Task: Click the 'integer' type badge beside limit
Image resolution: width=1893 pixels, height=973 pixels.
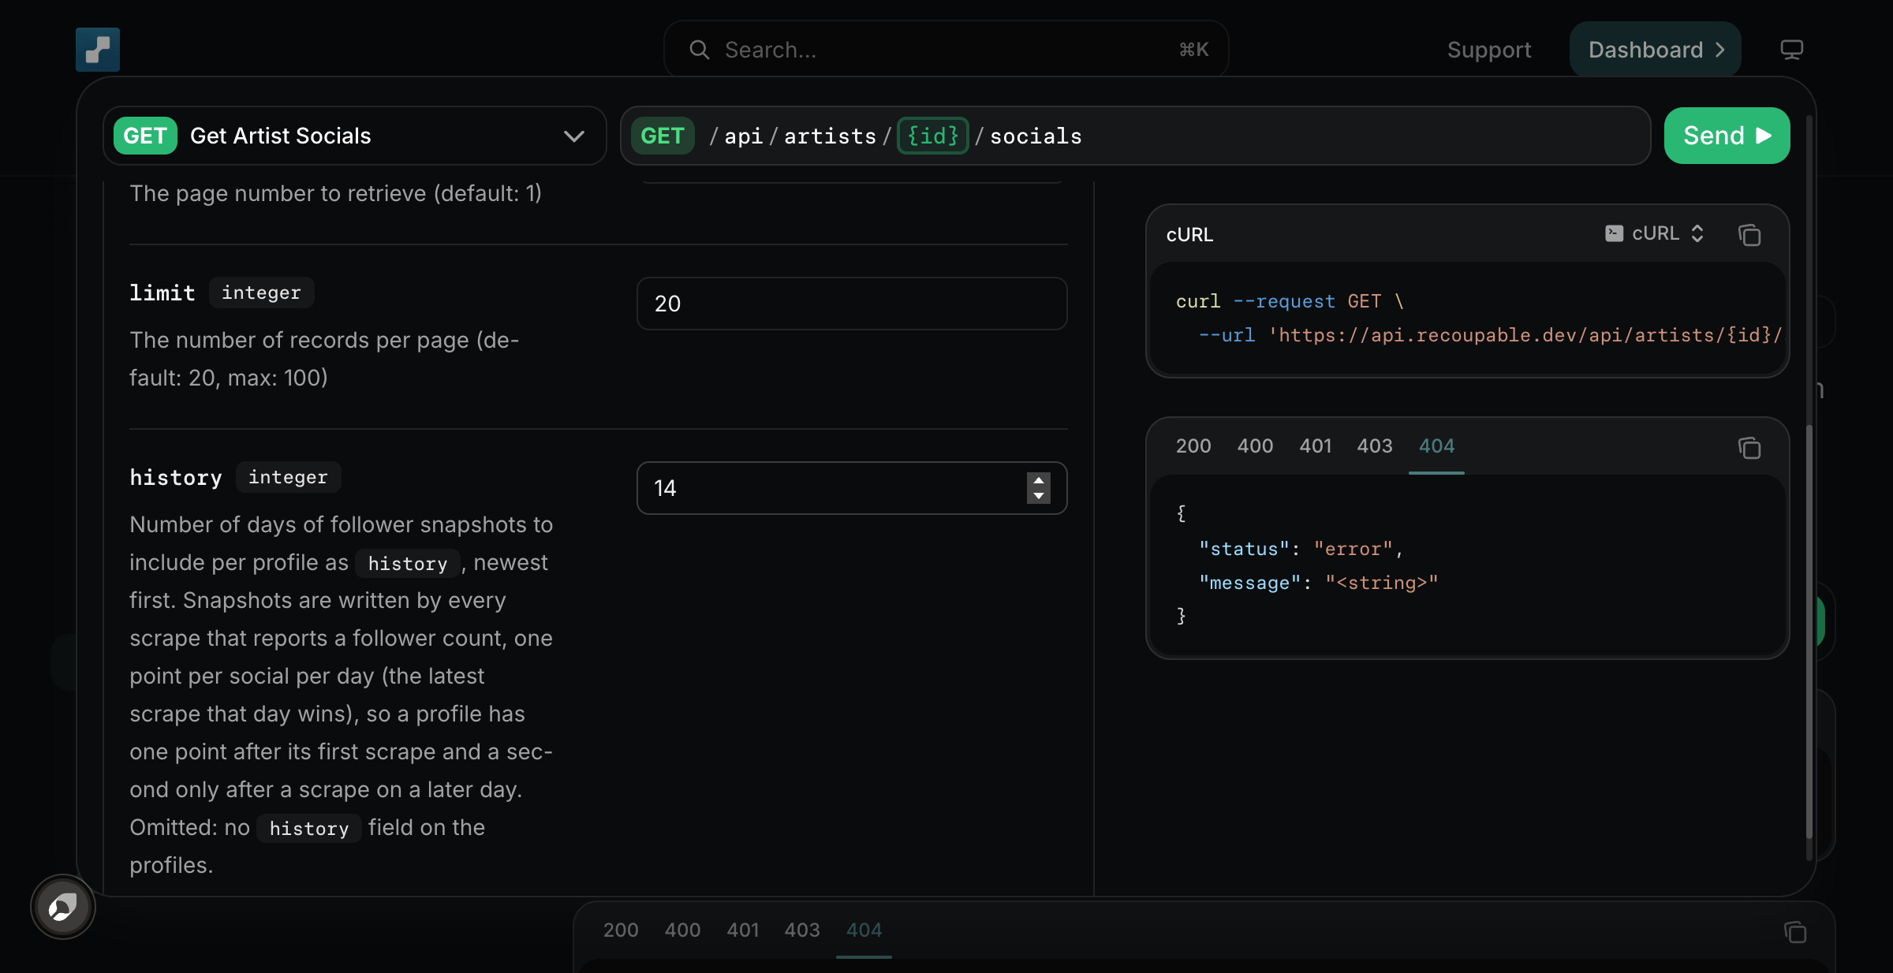Action: tap(261, 293)
